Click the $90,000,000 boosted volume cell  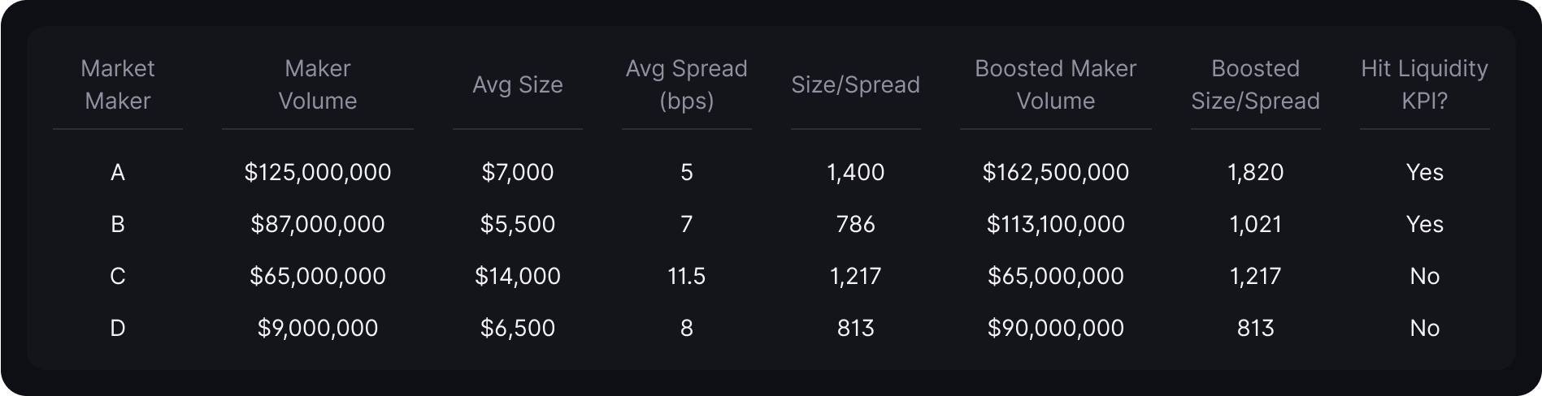(1056, 328)
